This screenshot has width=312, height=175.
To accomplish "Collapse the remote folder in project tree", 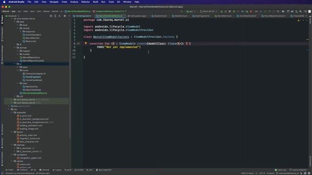I will coord(18,28).
